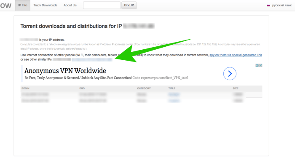This screenshot has height=158, width=295.
Task: Open the Track Downloads page
Action: [x=46, y=5]
